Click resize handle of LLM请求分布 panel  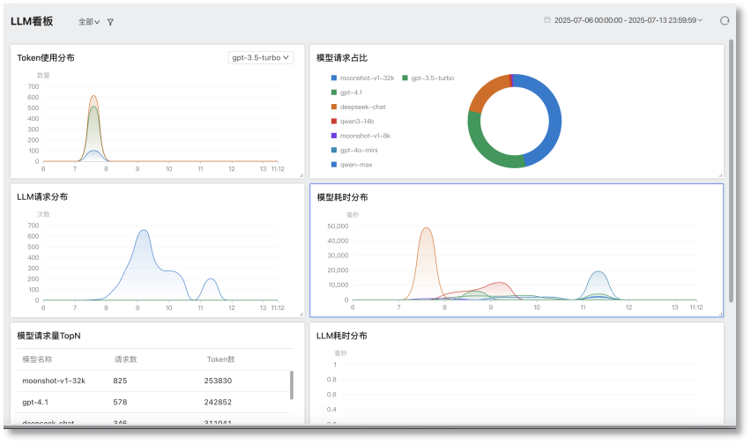pyautogui.click(x=301, y=314)
